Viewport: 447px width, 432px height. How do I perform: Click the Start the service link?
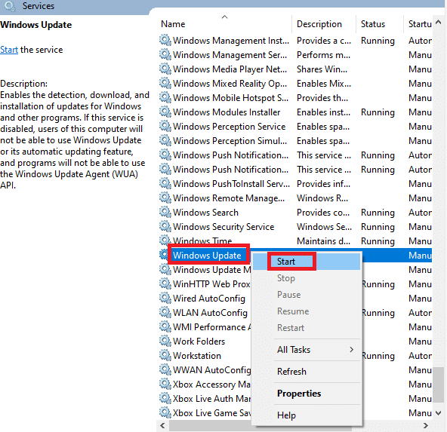pyautogui.click(x=9, y=50)
